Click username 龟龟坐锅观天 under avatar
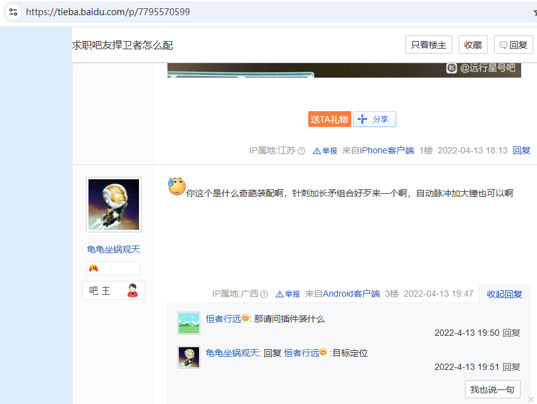Image resolution: width=537 pixels, height=404 pixels. [114, 249]
